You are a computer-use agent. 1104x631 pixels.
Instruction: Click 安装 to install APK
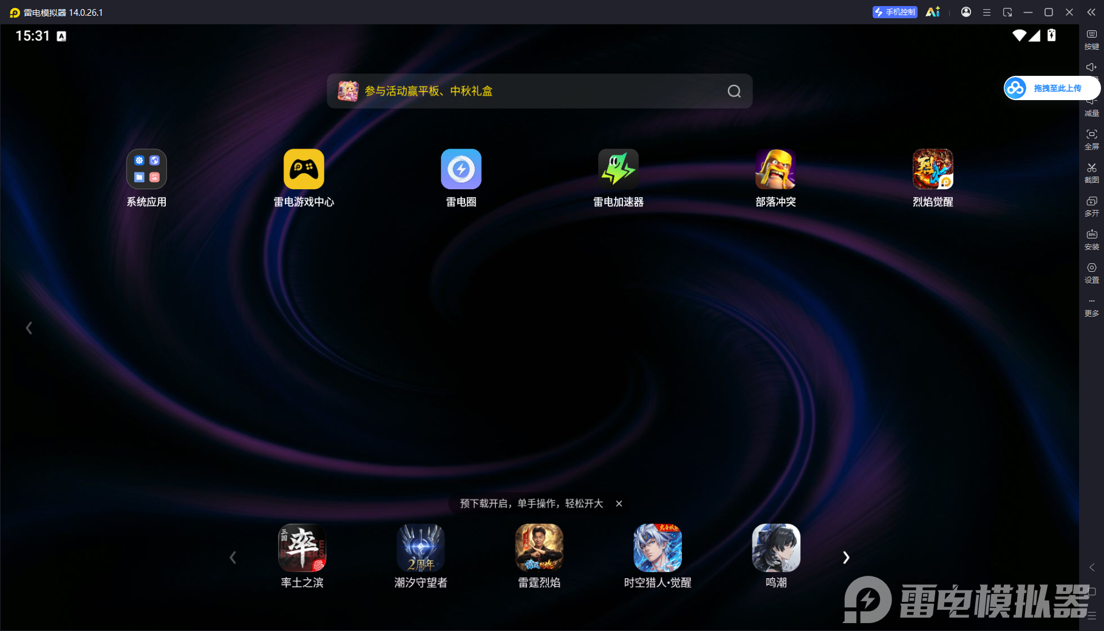1092,240
